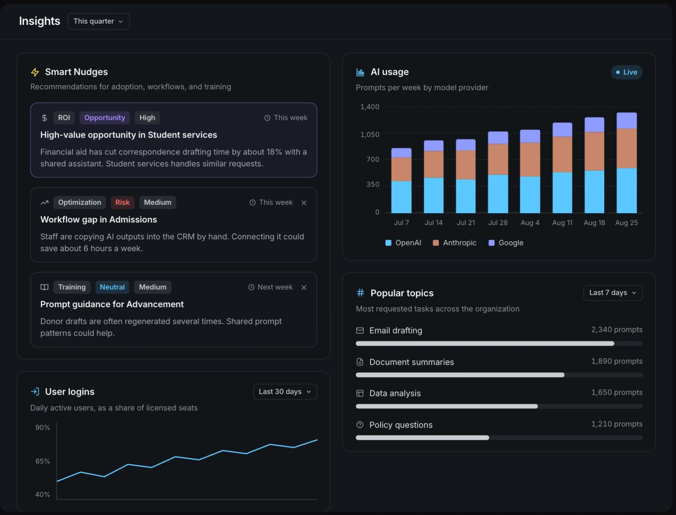The height and width of the screenshot is (515, 676).
Task: Open the Last 30 days dropdown
Action: coord(285,392)
